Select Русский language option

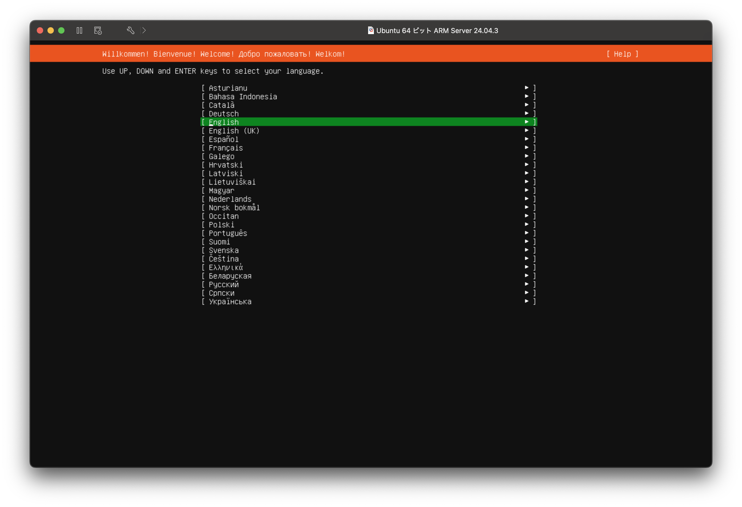tap(224, 284)
